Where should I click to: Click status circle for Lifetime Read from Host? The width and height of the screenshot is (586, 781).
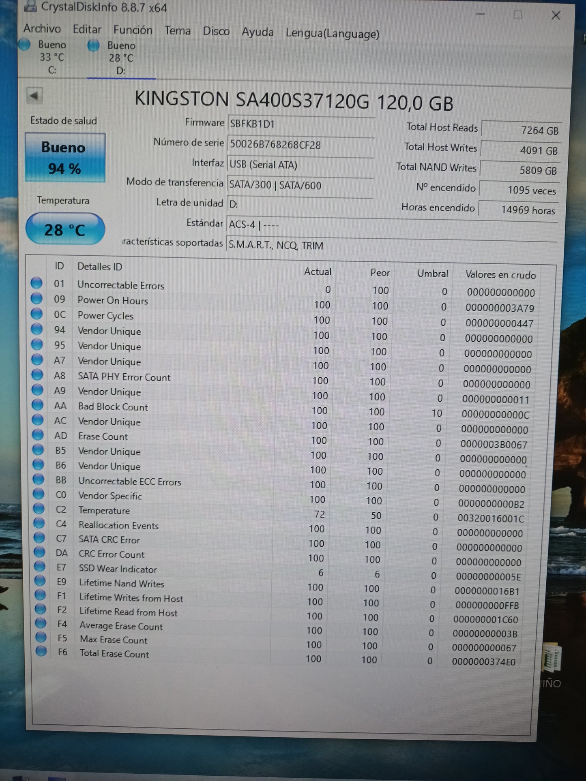tap(40, 609)
